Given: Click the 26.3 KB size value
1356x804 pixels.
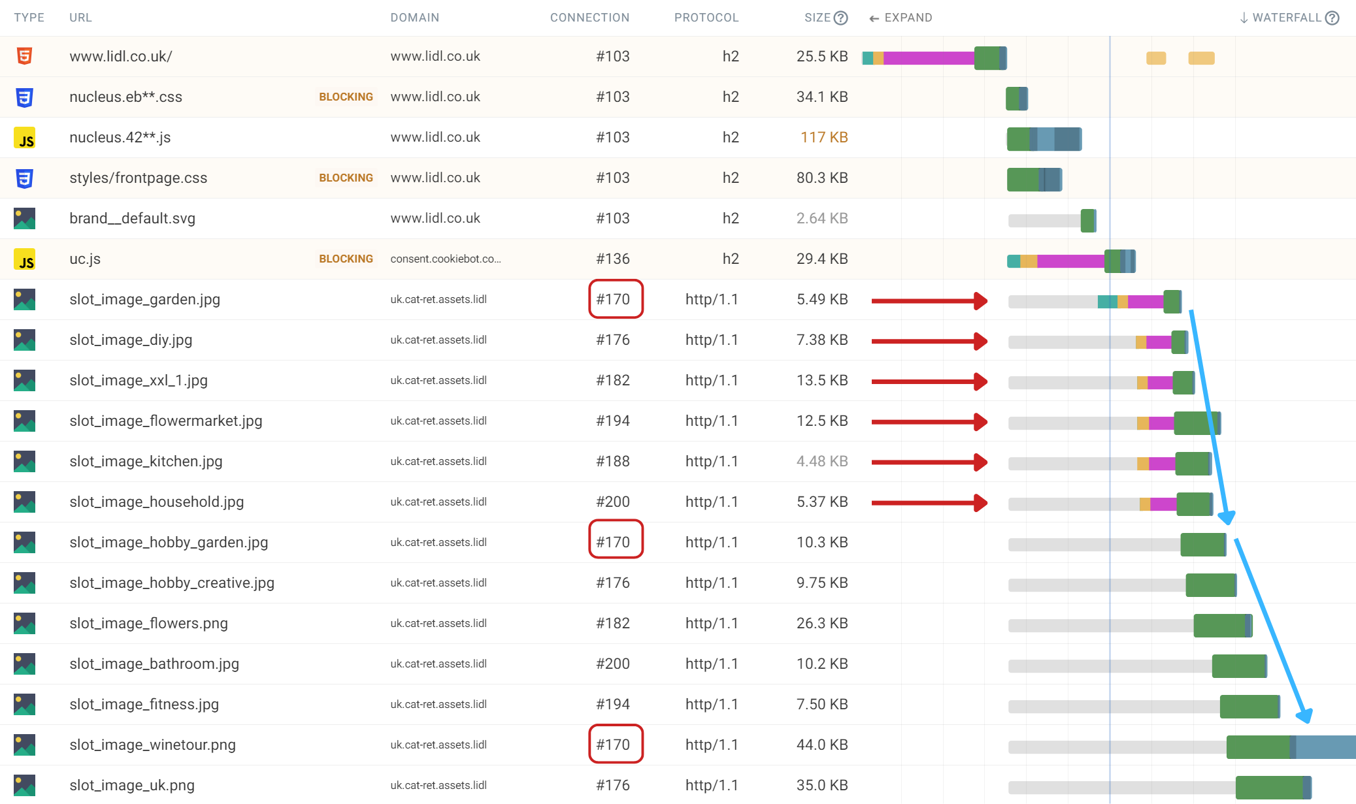Looking at the screenshot, I should pyautogui.click(x=822, y=623).
